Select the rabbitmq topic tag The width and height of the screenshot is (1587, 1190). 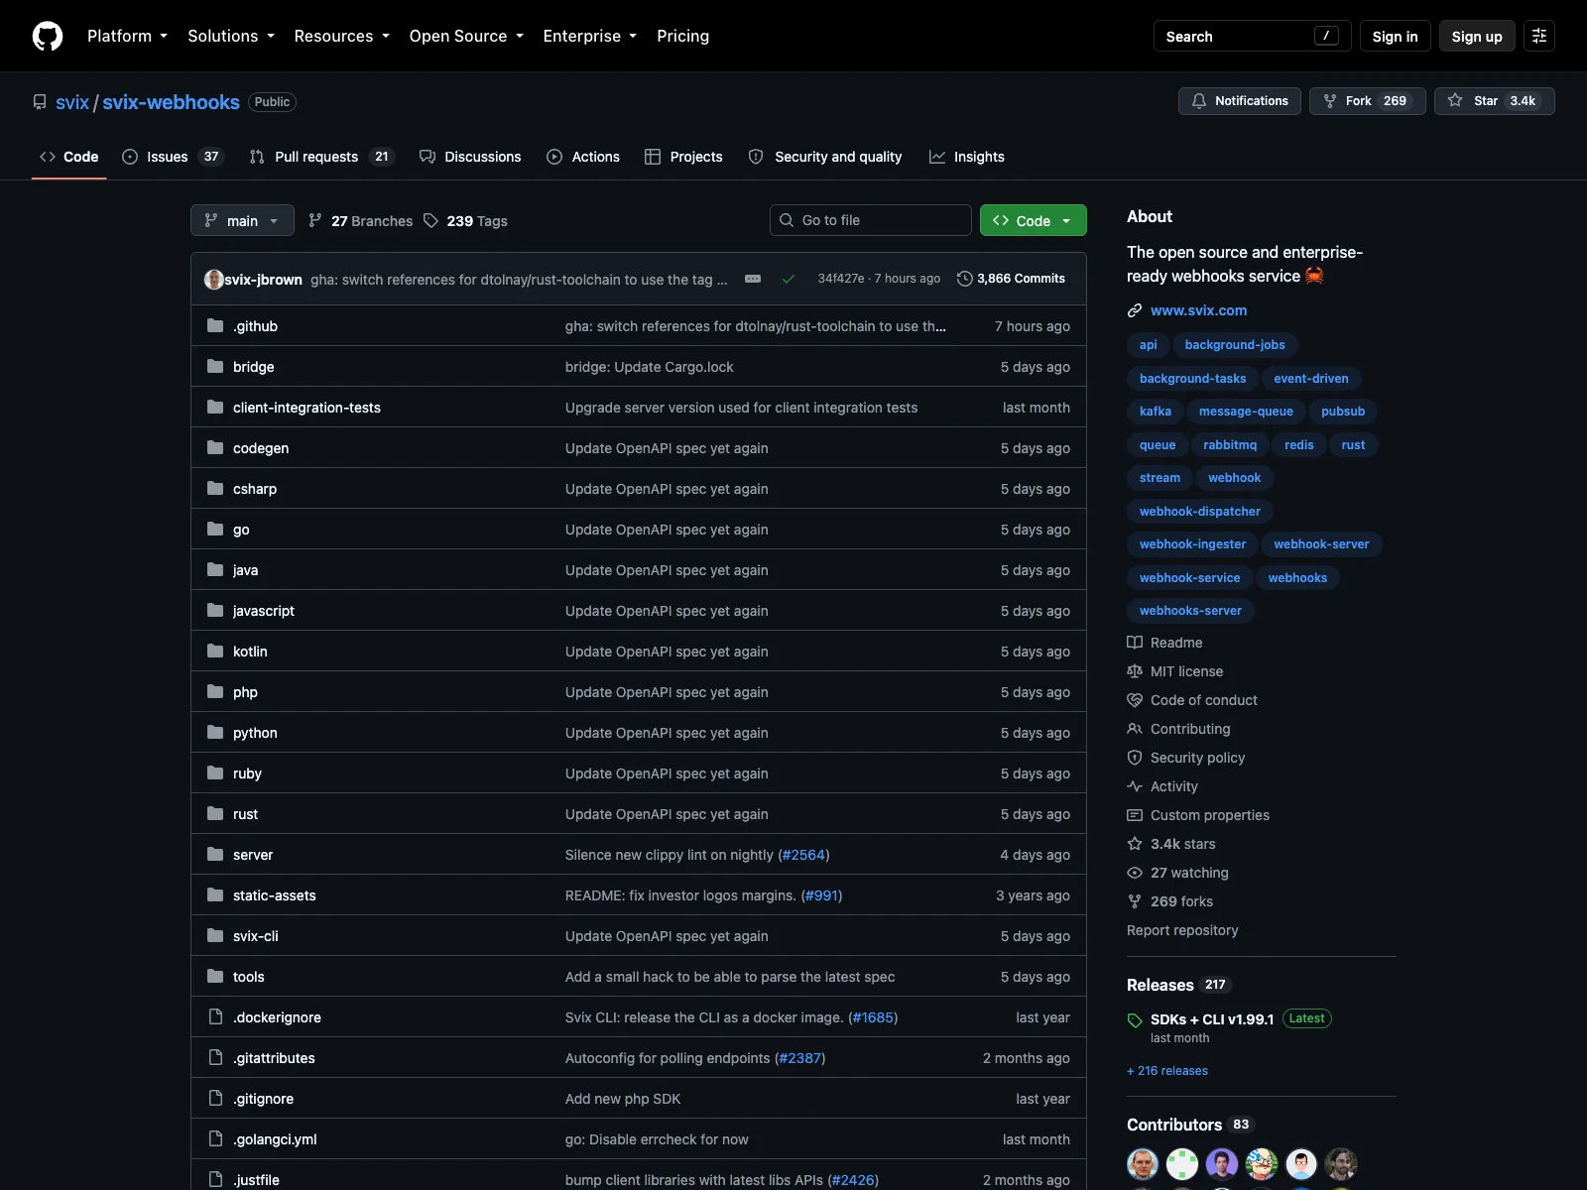[x=1230, y=445]
